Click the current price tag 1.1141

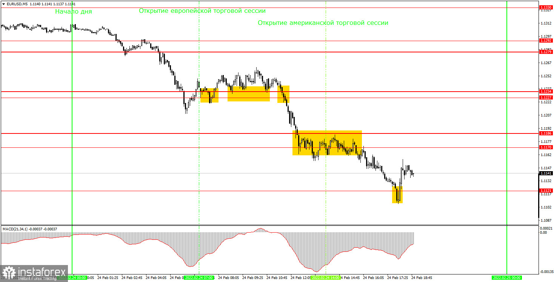click(546, 173)
